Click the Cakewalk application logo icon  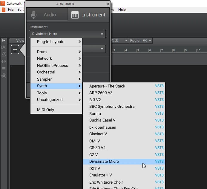coord(3,3)
